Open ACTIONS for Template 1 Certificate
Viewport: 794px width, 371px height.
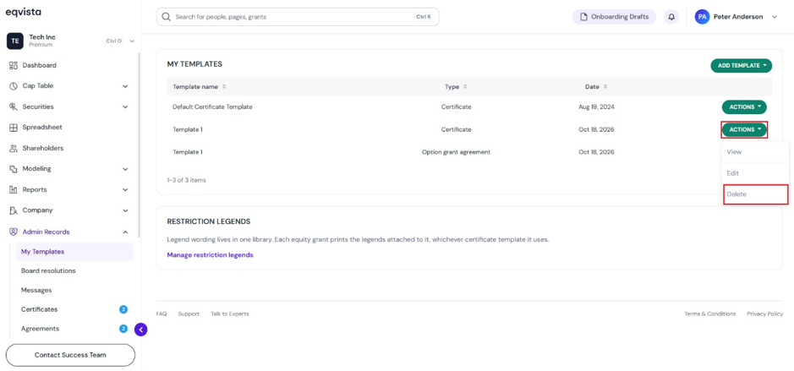coord(744,129)
